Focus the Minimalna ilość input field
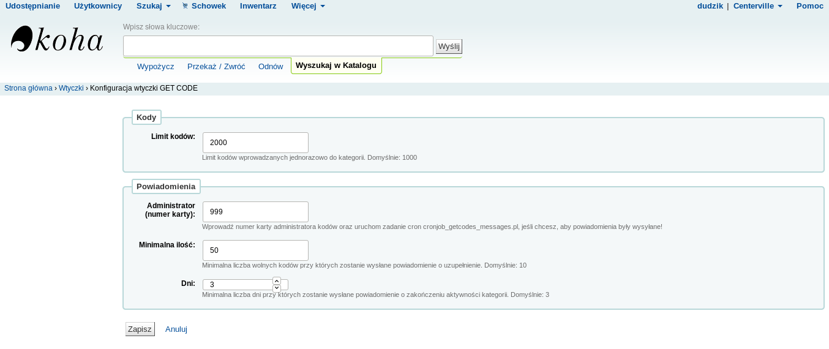The width and height of the screenshot is (829, 349). point(255,250)
